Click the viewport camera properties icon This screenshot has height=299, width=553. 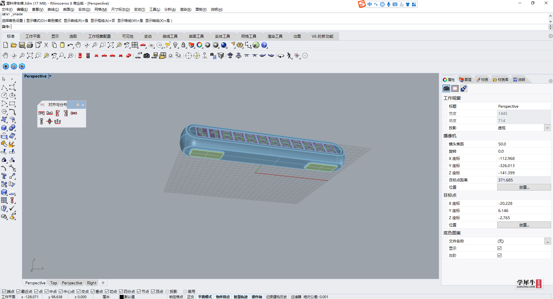click(446, 88)
